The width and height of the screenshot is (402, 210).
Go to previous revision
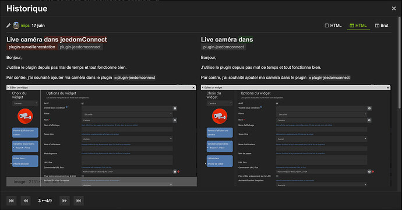[26, 201]
